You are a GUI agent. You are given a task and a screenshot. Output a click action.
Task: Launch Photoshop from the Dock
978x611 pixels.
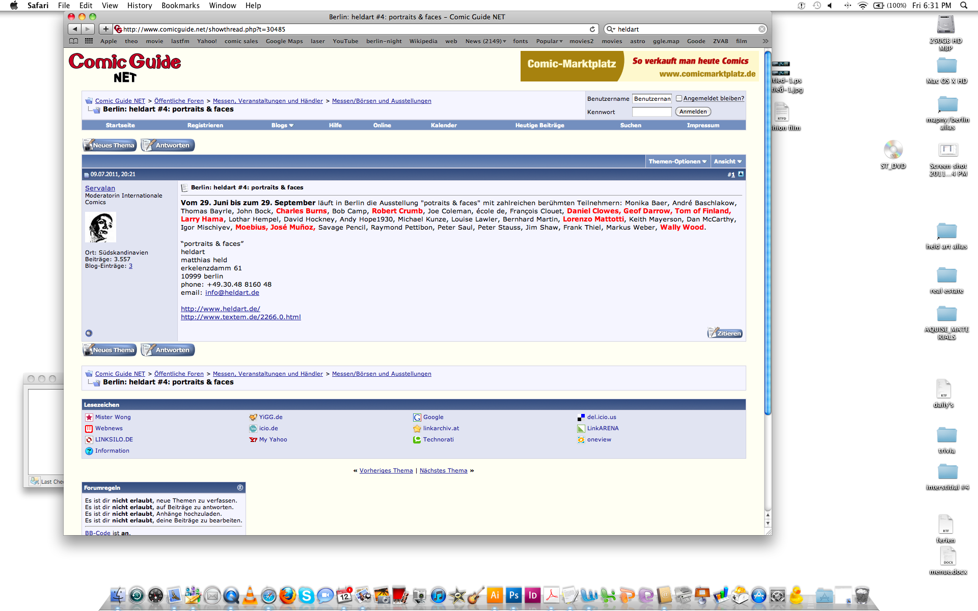tap(514, 595)
